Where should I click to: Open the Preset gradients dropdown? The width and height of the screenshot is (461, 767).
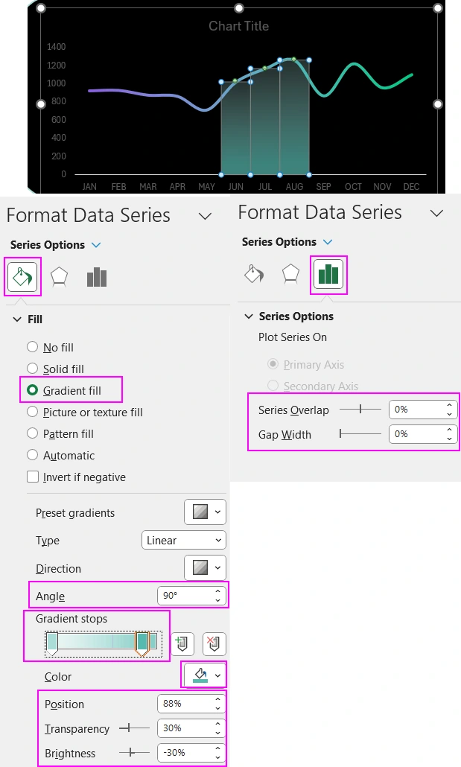pyautogui.click(x=205, y=512)
